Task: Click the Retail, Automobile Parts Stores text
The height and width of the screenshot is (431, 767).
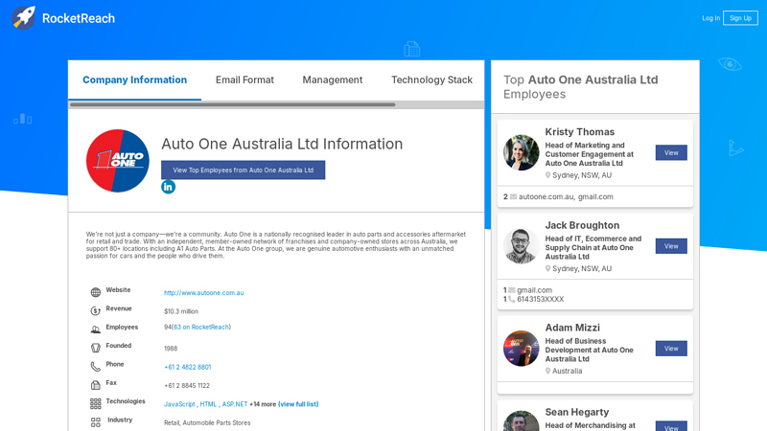Action: click(207, 422)
